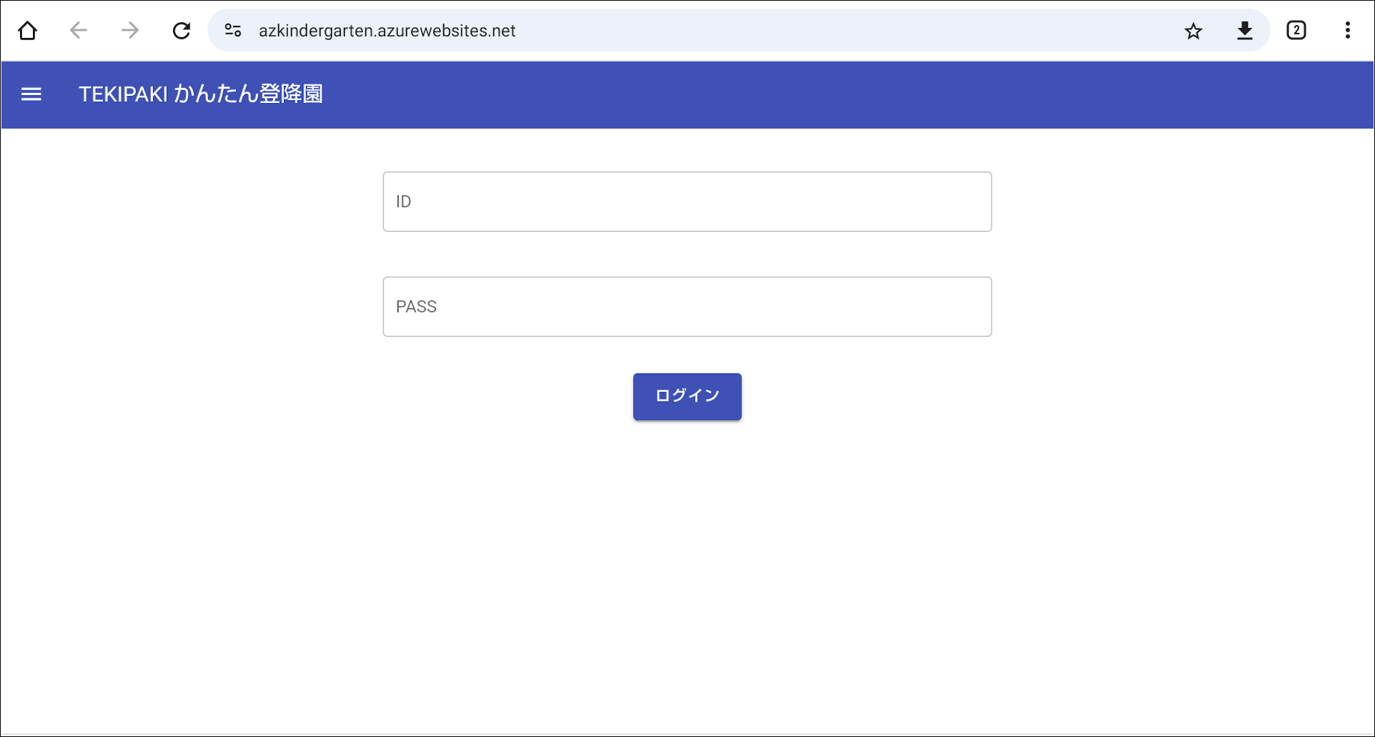Image resolution: width=1375 pixels, height=737 pixels.
Task: Reload the current page
Action: 182,31
